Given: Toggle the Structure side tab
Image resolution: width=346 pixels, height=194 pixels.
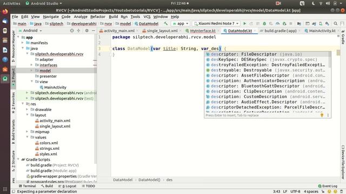Looking at the screenshot, I should (13, 161).
